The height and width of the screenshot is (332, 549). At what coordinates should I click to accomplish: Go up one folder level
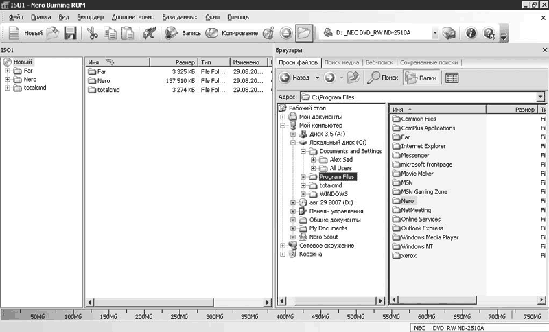[x=353, y=78]
